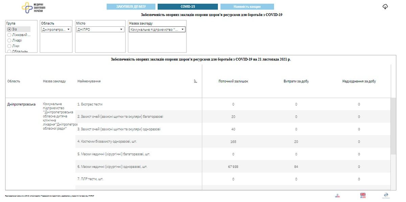406x202 pixels.
Task: Click the USAID logo in the footer
Action: pos(337,195)
